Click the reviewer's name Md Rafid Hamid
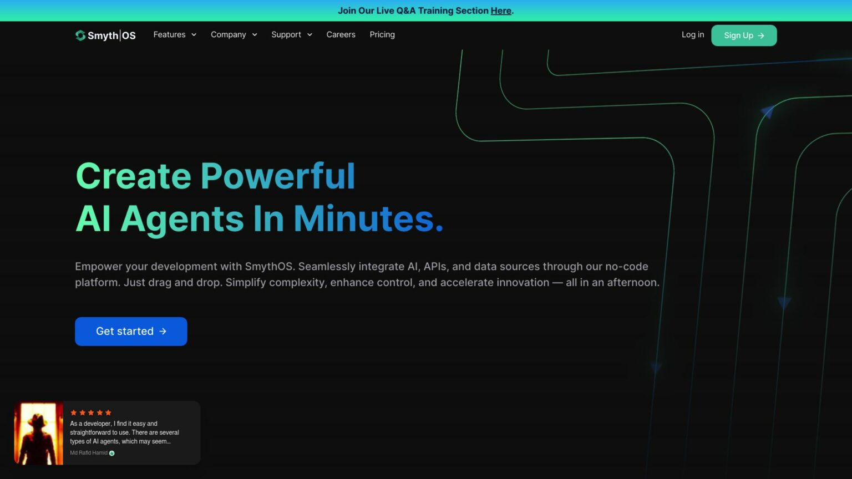 88,452
